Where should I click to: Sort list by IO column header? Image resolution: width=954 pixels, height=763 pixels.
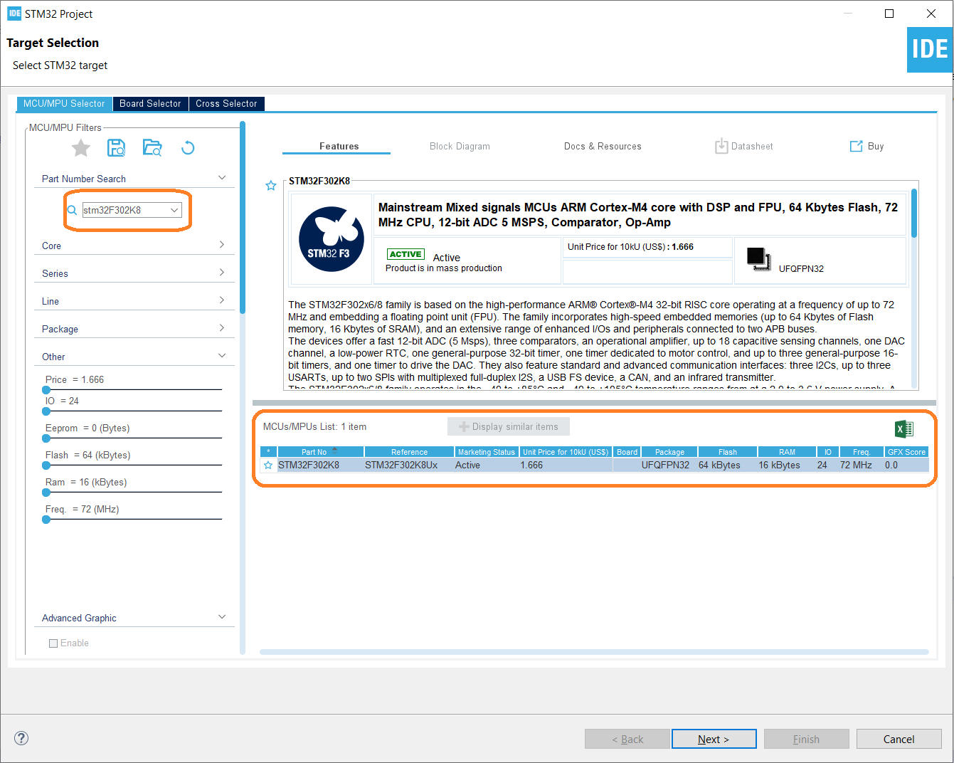pos(827,452)
